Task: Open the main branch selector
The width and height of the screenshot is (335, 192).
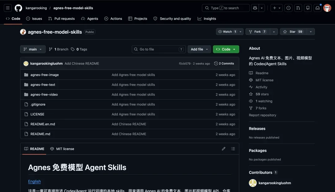Action: (33, 49)
